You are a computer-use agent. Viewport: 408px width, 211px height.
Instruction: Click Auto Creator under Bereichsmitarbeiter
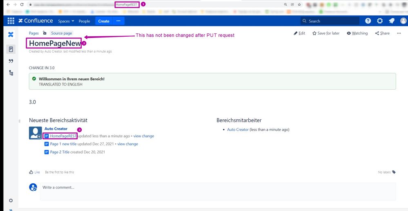point(238,130)
